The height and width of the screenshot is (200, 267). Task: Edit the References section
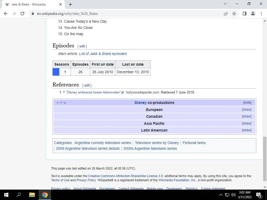coord(87,85)
